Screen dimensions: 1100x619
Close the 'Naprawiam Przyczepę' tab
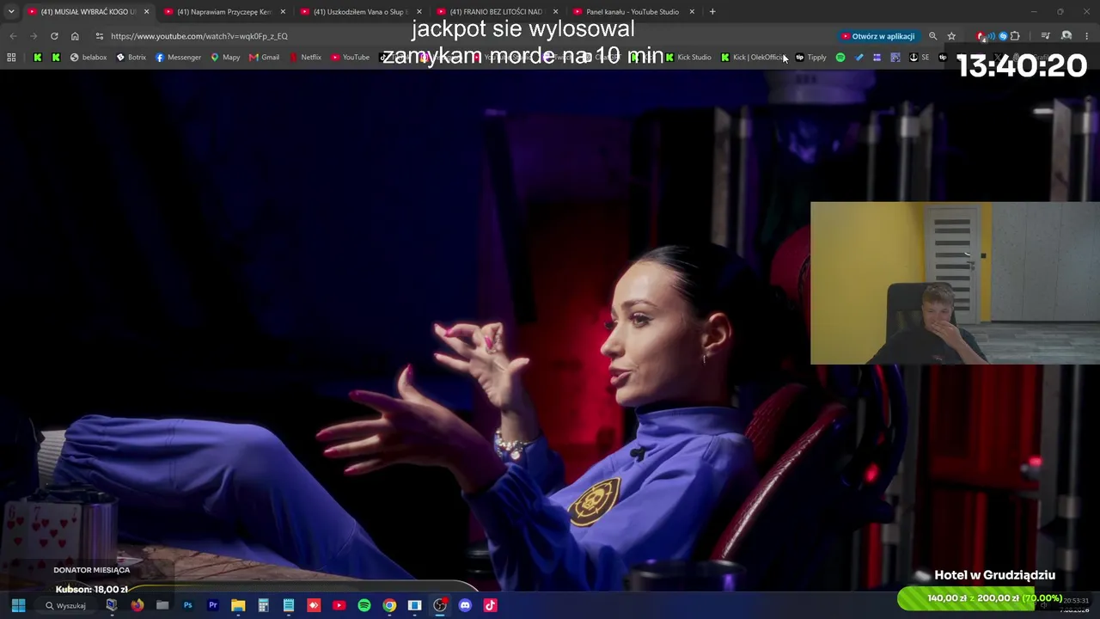click(283, 12)
